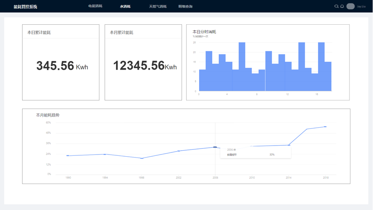Image resolution: width=373 pixels, height=210 pixels.
Task: Switch to the 天然气消耗 tab
Action: tap(158, 6)
